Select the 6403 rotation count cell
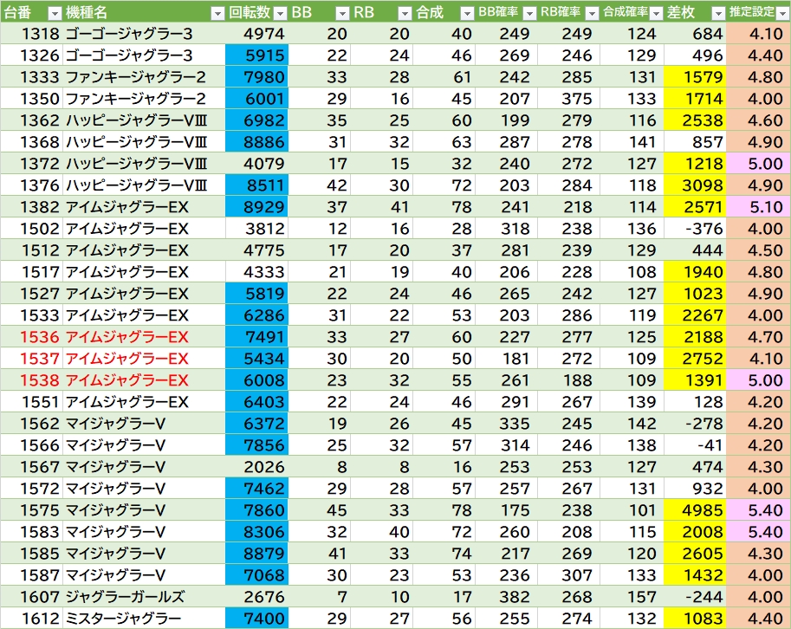791x629 pixels. (256, 403)
